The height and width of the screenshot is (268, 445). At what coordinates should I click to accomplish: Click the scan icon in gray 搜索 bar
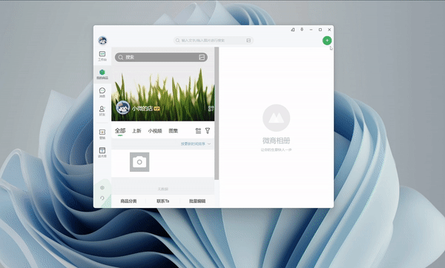pyautogui.click(x=202, y=57)
